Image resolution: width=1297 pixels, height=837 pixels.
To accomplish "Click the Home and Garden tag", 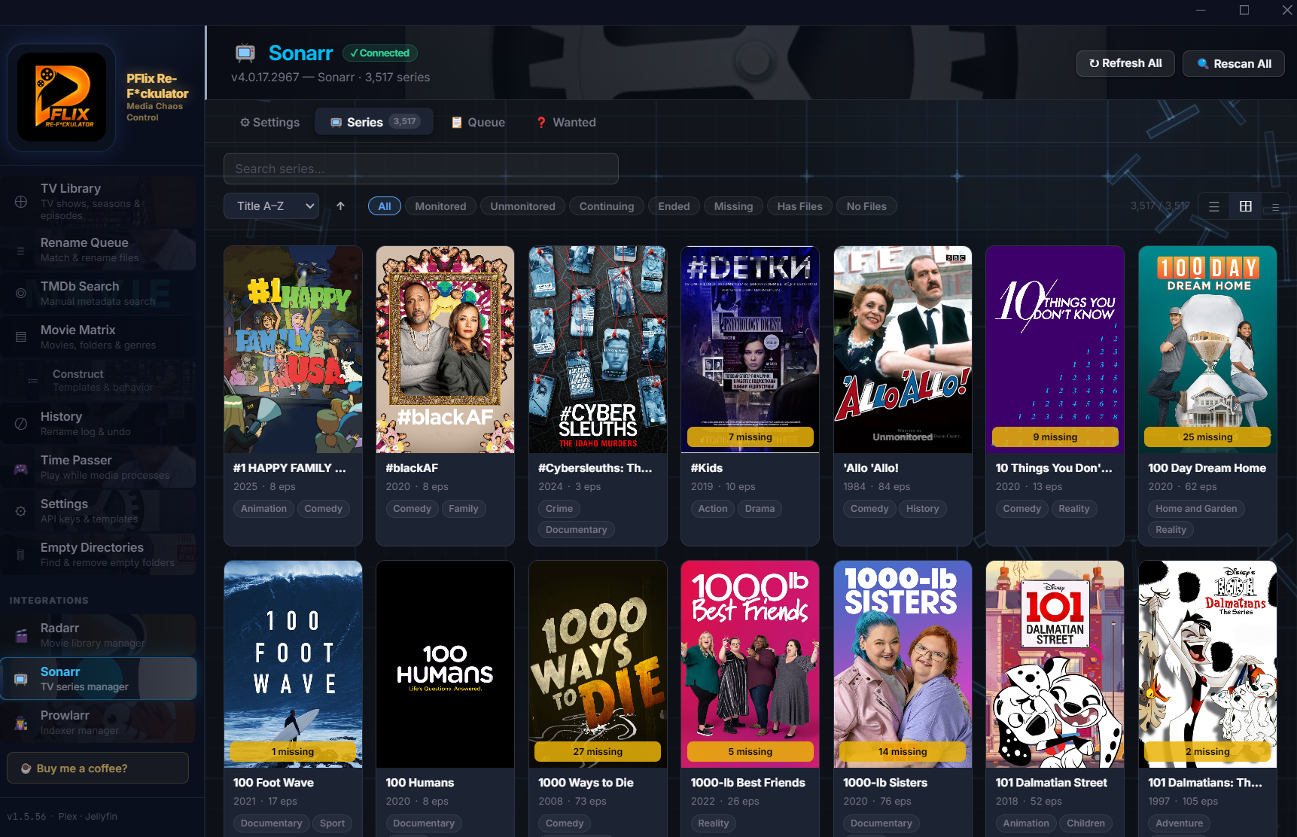I will [x=1196, y=509].
